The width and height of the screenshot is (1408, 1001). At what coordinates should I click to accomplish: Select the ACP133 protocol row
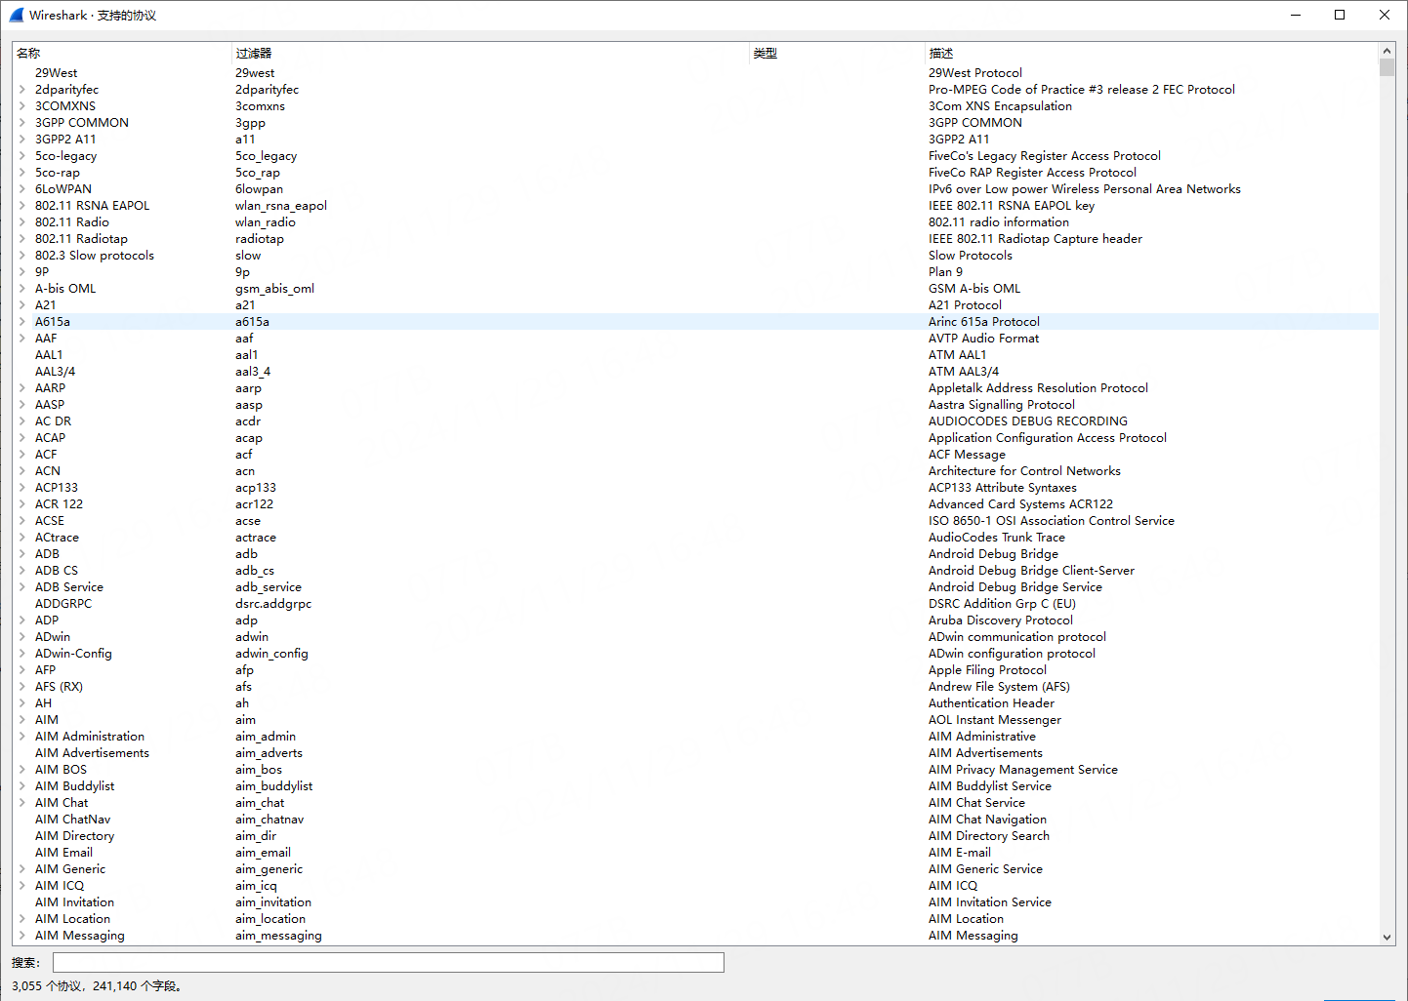(695, 488)
